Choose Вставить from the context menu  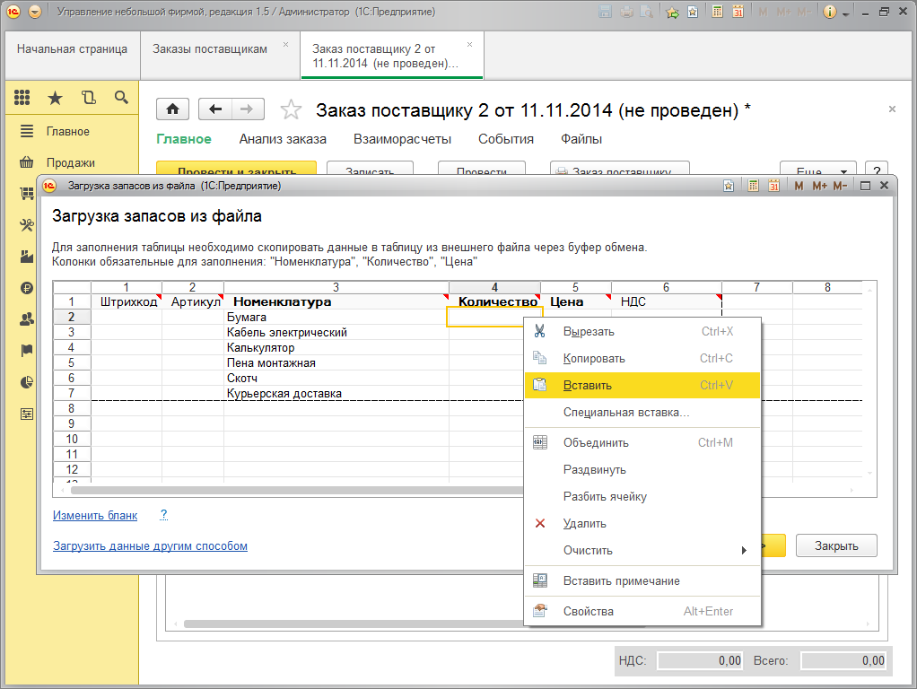click(588, 385)
